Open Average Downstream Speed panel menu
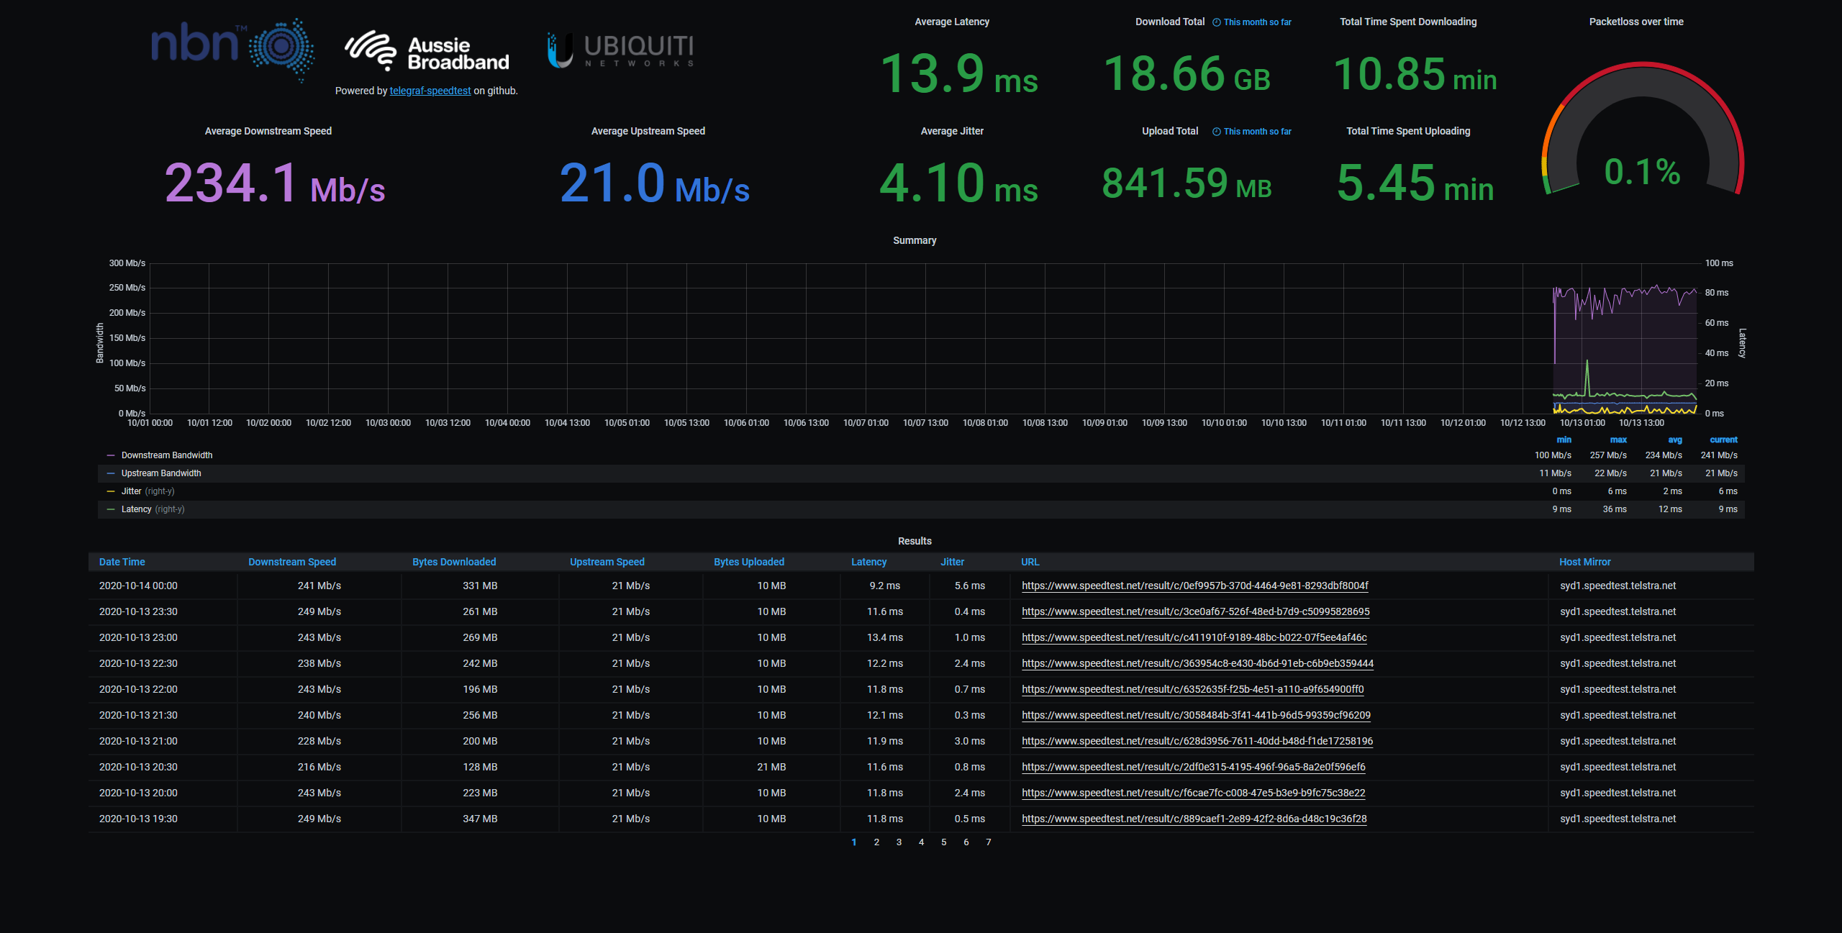 coord(268,131)
